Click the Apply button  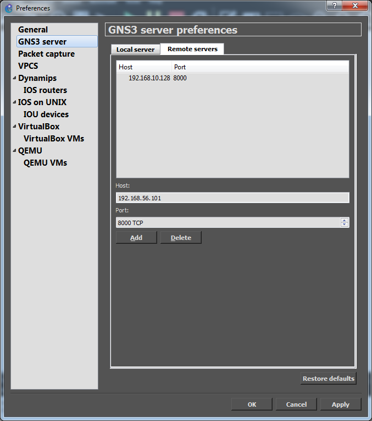pos(341,404)
